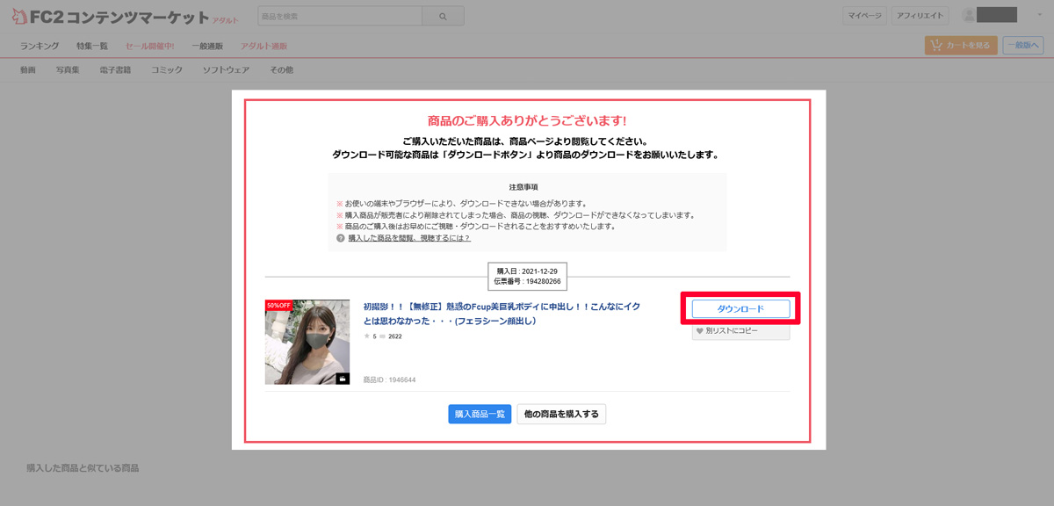Viewport: 1054px width, 506px height.
Task: Click the cart icon in カートを見る
Action: 936,46
